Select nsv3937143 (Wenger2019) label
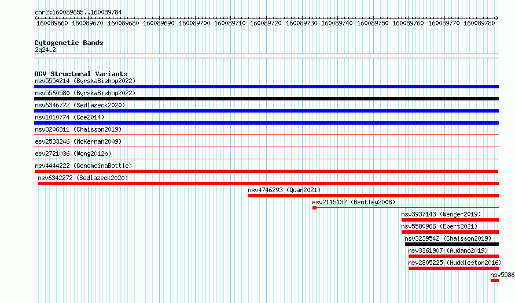This screenshot has height=303, width=515. click(441, 214)
